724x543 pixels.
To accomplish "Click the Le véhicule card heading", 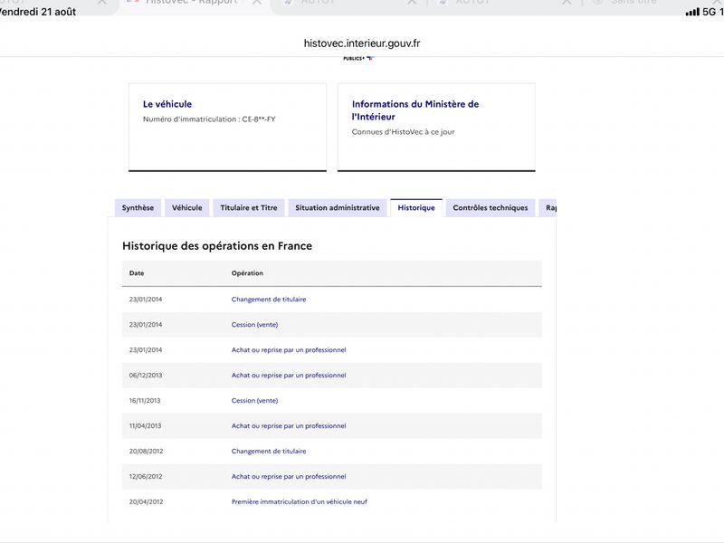I will pos(167,104).
